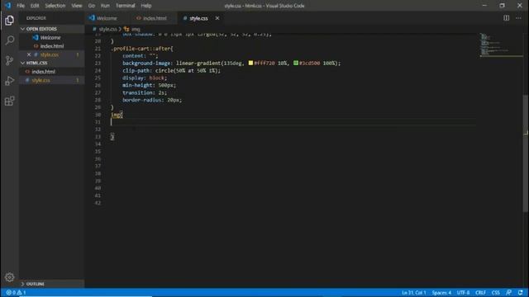529x297 pixels.
Task: Close the style.css editor tab
Action: click(217, 18)
